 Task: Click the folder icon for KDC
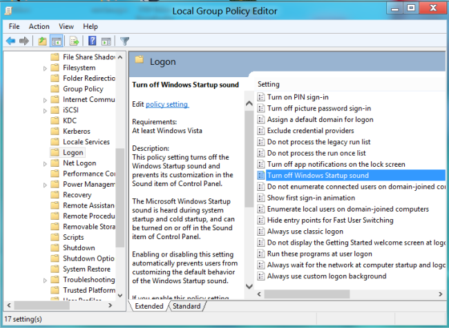(55, 121)
